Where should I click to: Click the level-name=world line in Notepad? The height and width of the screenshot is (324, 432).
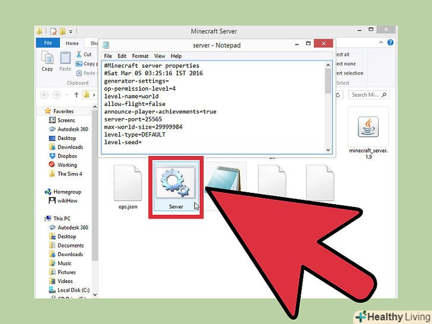click(131, 96)
